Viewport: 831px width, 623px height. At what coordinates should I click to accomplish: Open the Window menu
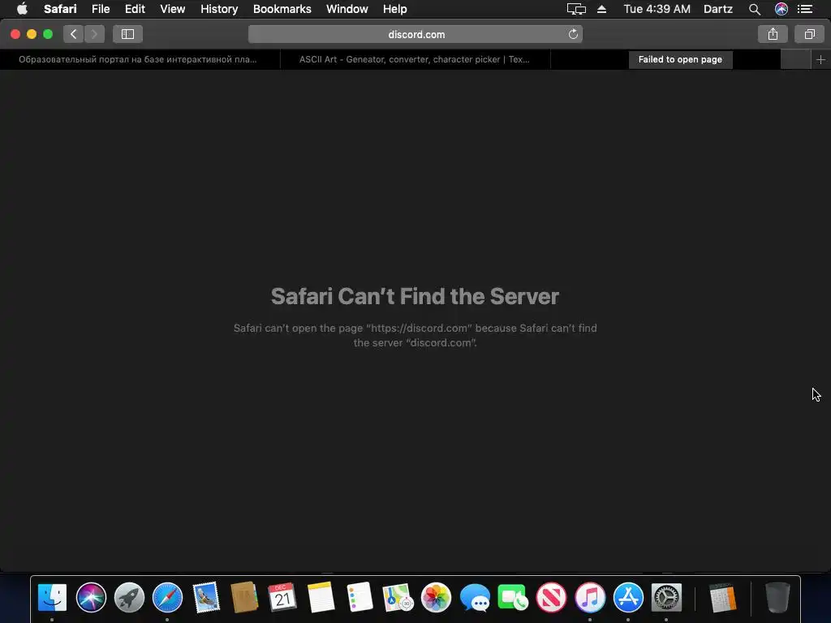coord(347,9)
